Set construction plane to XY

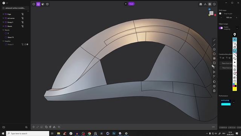pyautogui.click(x=222, y=58)
